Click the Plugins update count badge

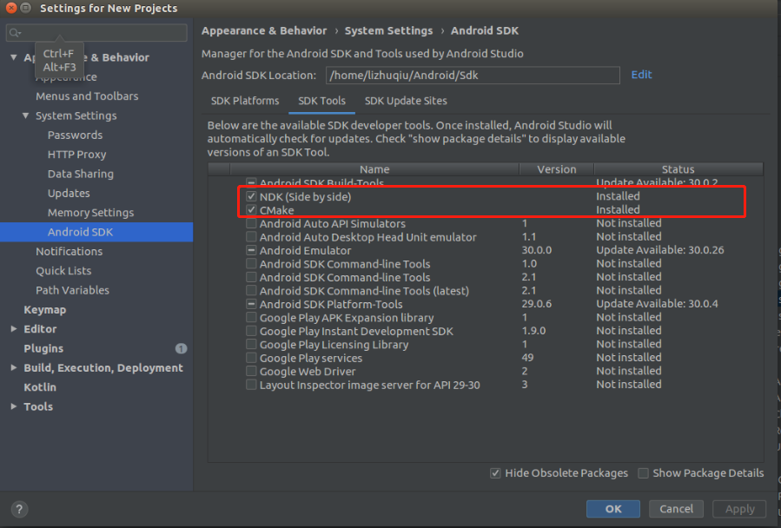pyautogui.click(x=181, y=349)
